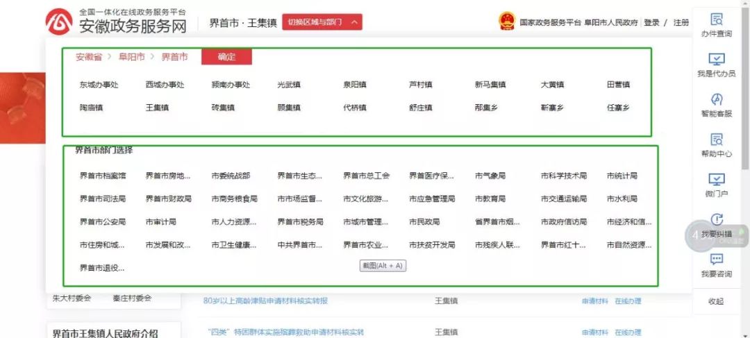Viewport: 750px width, 338px height.
Task: Open 办件查询 icon in right sidebar
Action: click(x=717, y=19)
